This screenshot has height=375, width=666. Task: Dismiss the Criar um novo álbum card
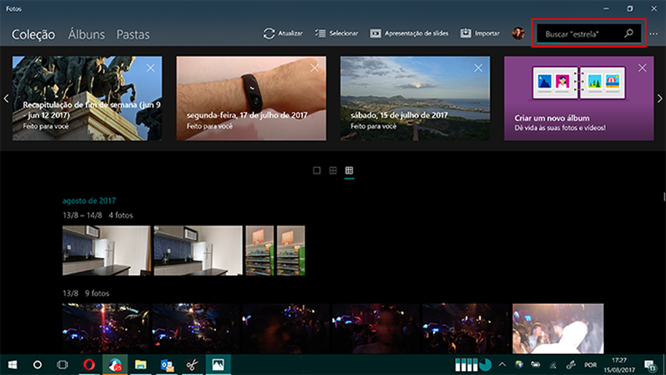click(x=642, y=68)
